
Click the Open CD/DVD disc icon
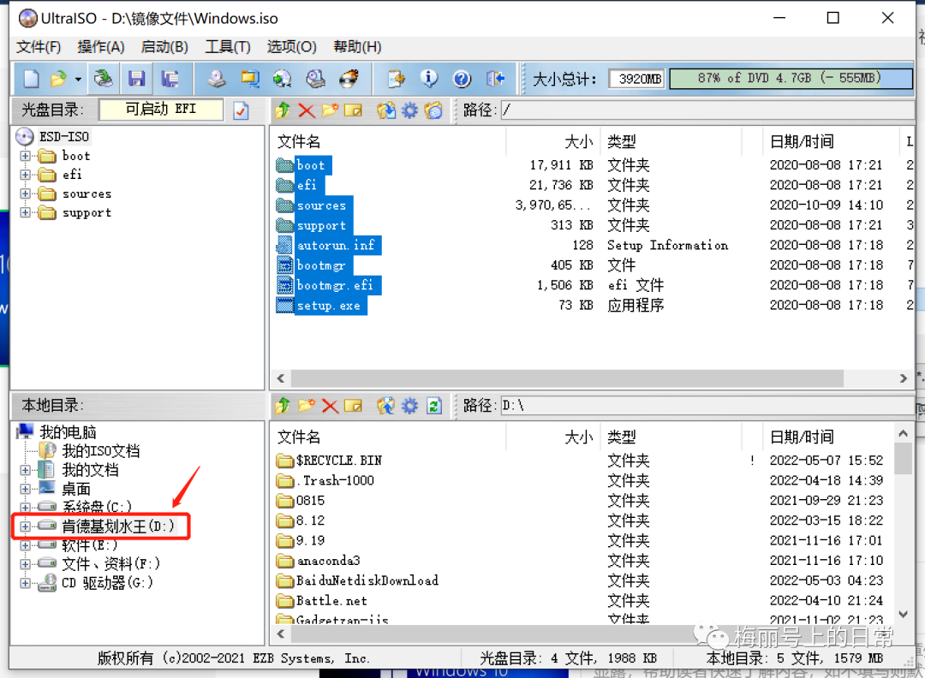[x=104, y=79]
